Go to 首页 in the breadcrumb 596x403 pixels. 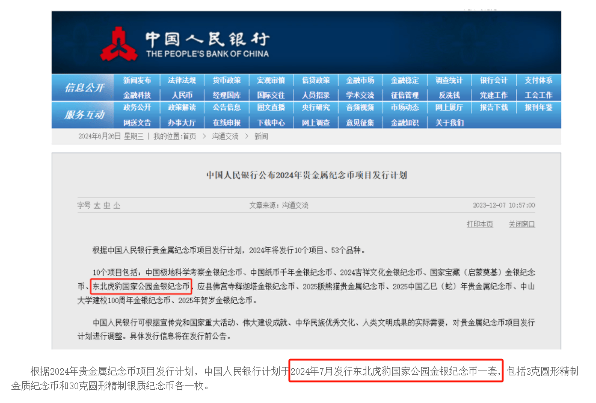tap(189, 137)
